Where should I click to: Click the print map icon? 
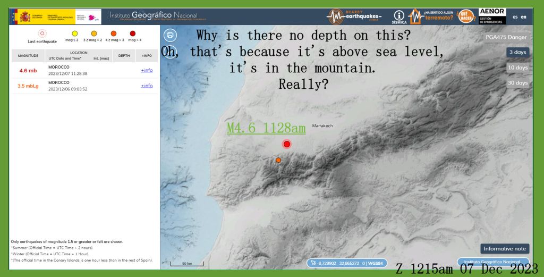170,35
